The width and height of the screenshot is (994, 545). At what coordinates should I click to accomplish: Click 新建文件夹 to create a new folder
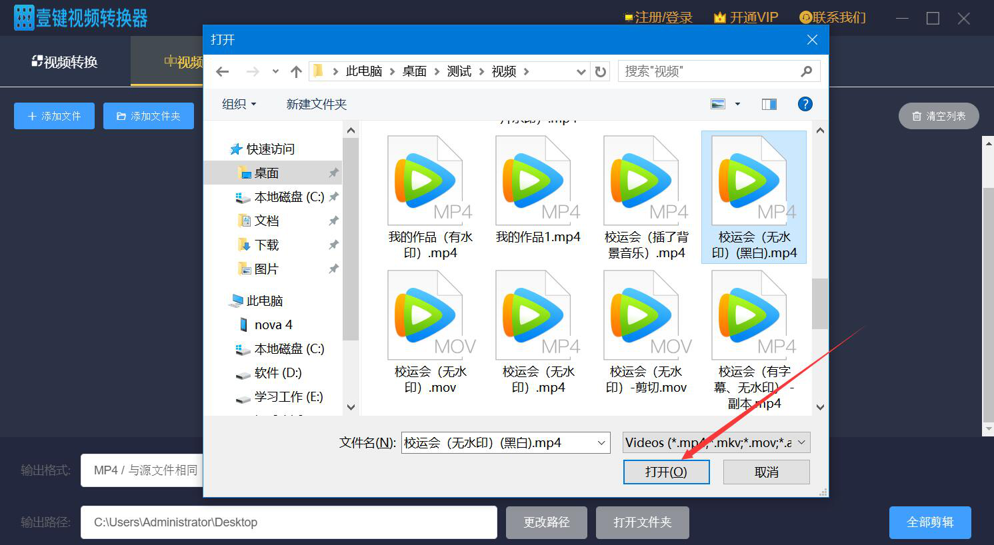317,104
